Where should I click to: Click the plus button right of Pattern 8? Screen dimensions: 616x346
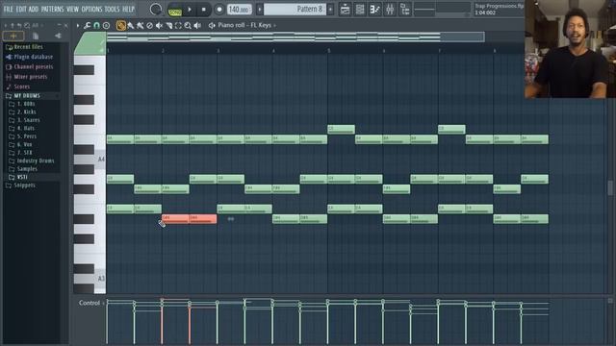(330, 9)
